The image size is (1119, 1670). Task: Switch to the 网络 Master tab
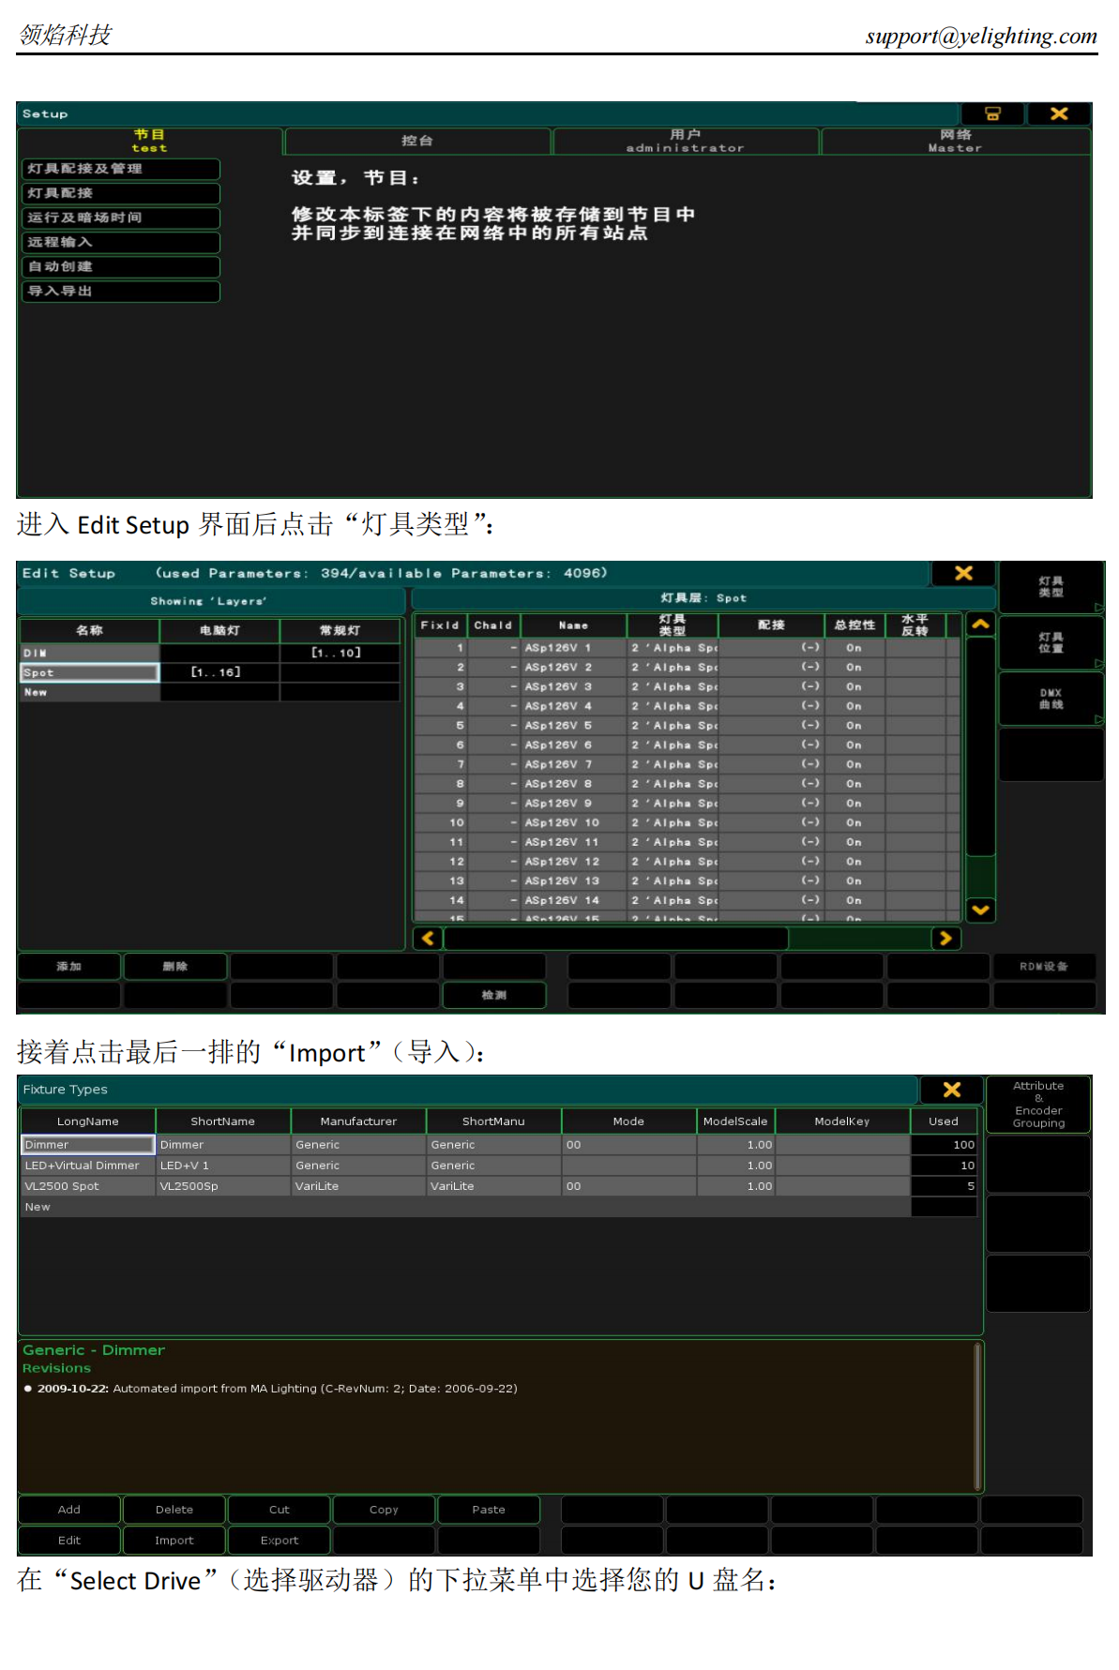pyautogui.click(x=954, y=141)
